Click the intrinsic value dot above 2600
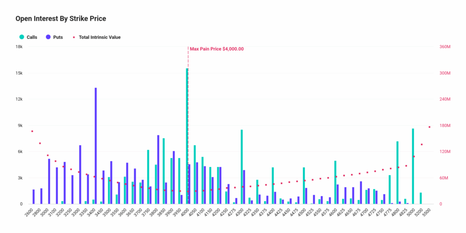The image size is (466, 233). (32, 131)
